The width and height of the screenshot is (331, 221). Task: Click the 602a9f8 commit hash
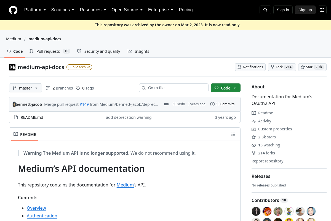coord(178,104)
